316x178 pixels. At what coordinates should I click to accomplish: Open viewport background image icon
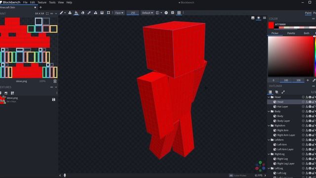point(253,18)
